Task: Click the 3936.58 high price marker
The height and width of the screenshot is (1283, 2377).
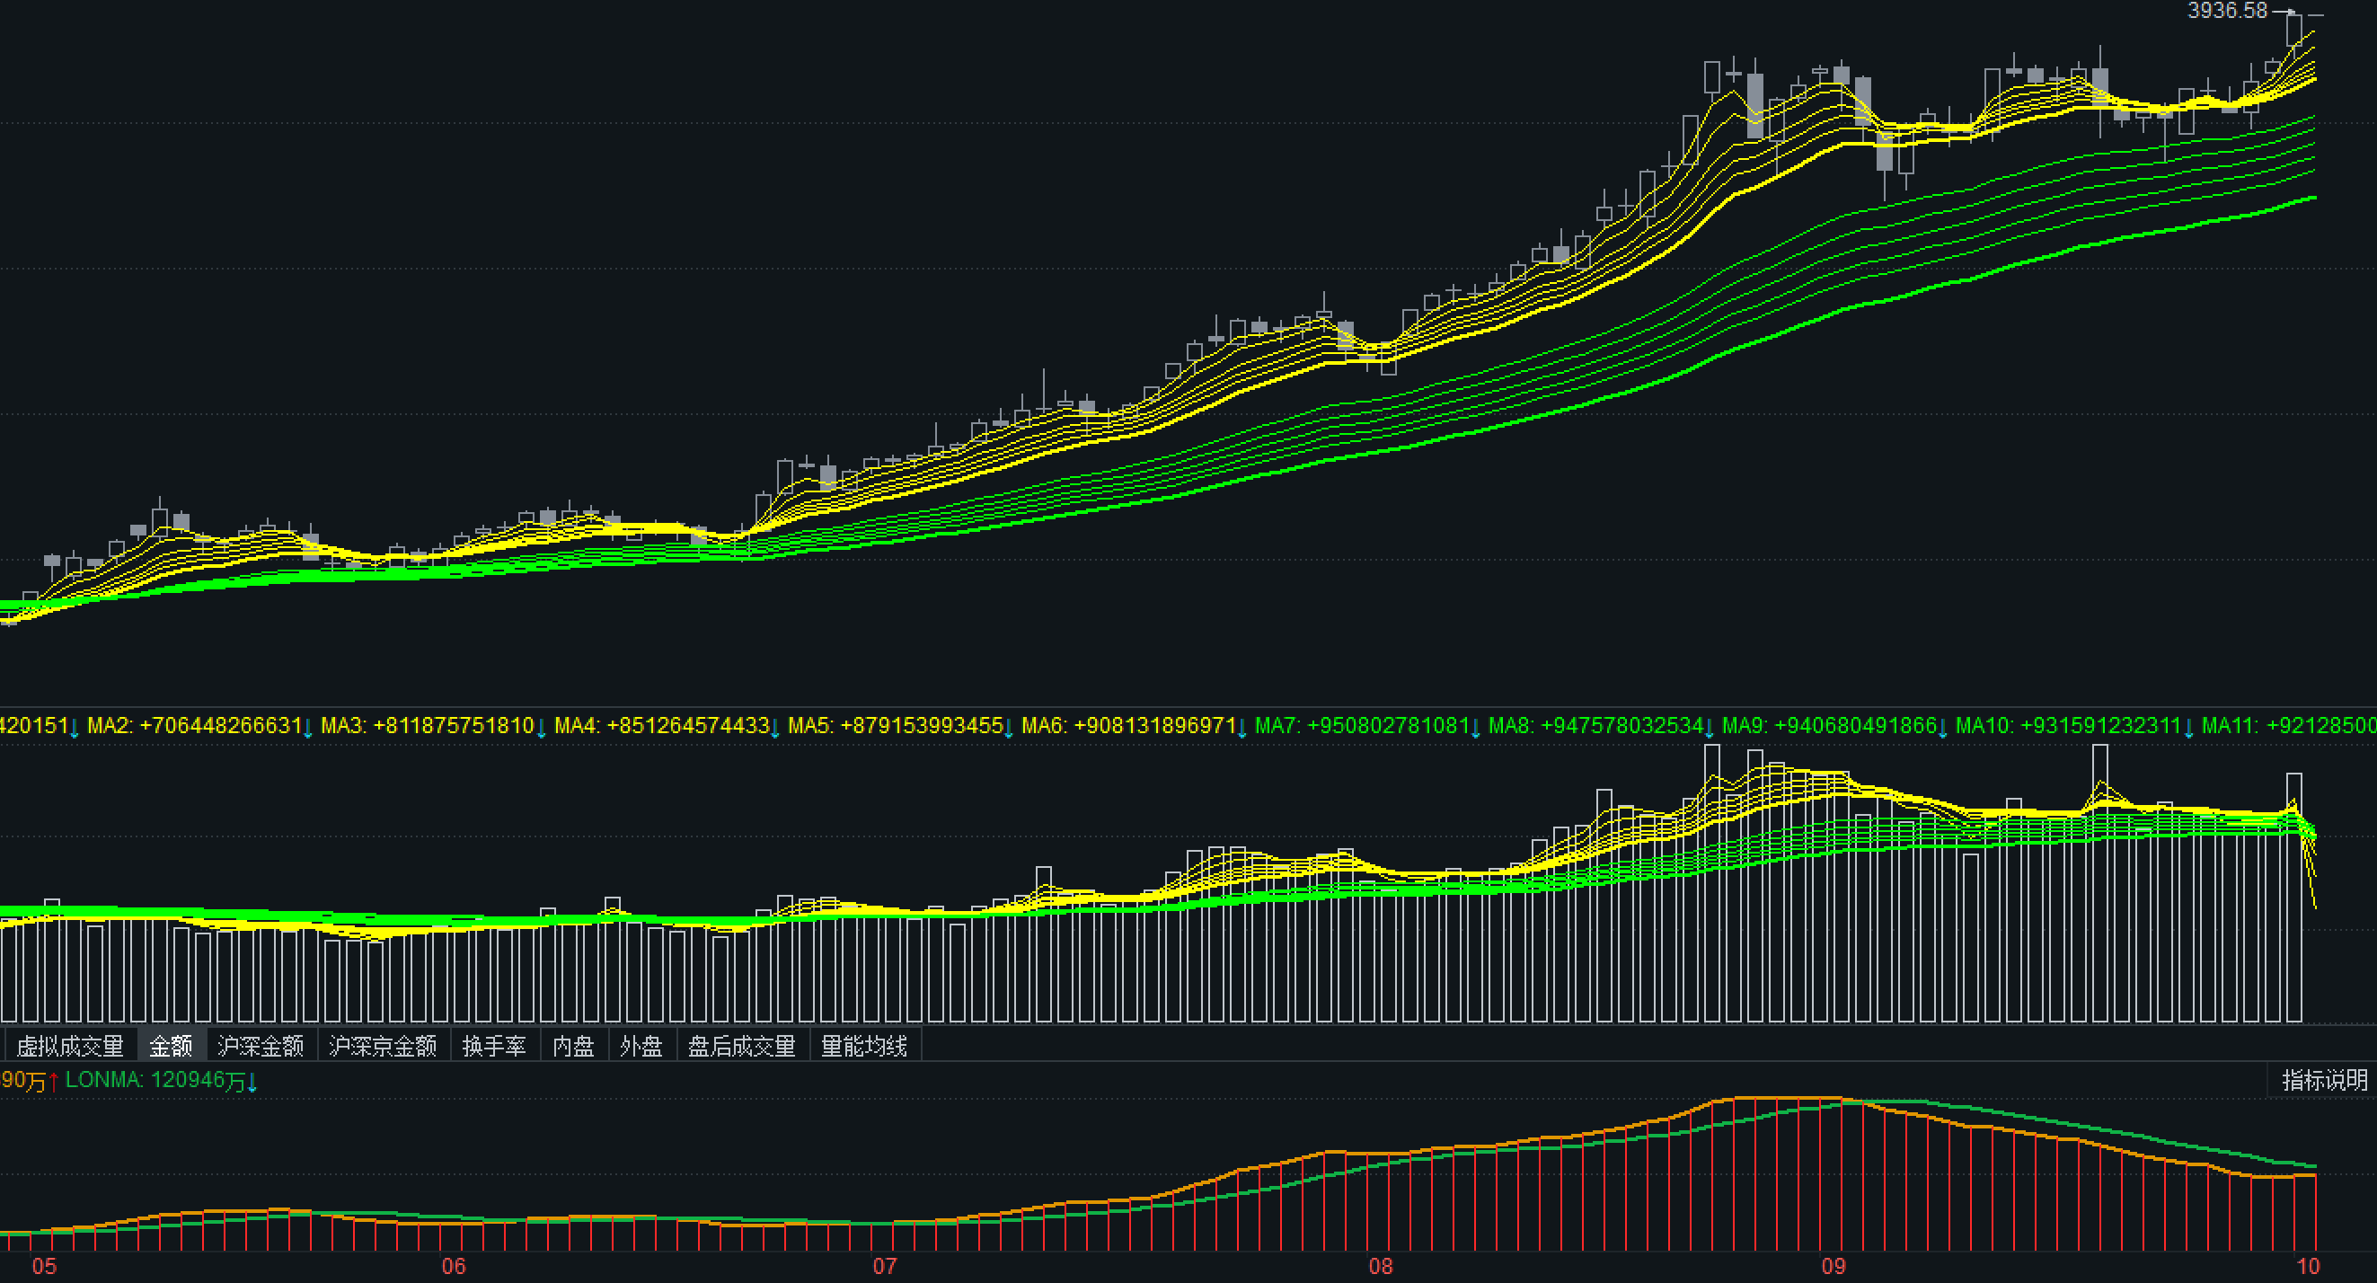Action: coord(2227,11)
